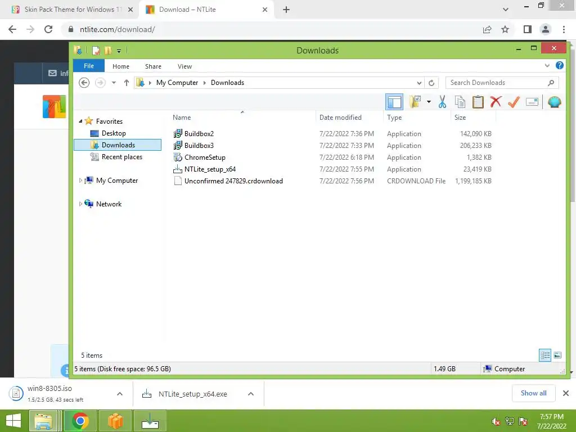
Task: Switch to large icons view
Action: point(557,355)
